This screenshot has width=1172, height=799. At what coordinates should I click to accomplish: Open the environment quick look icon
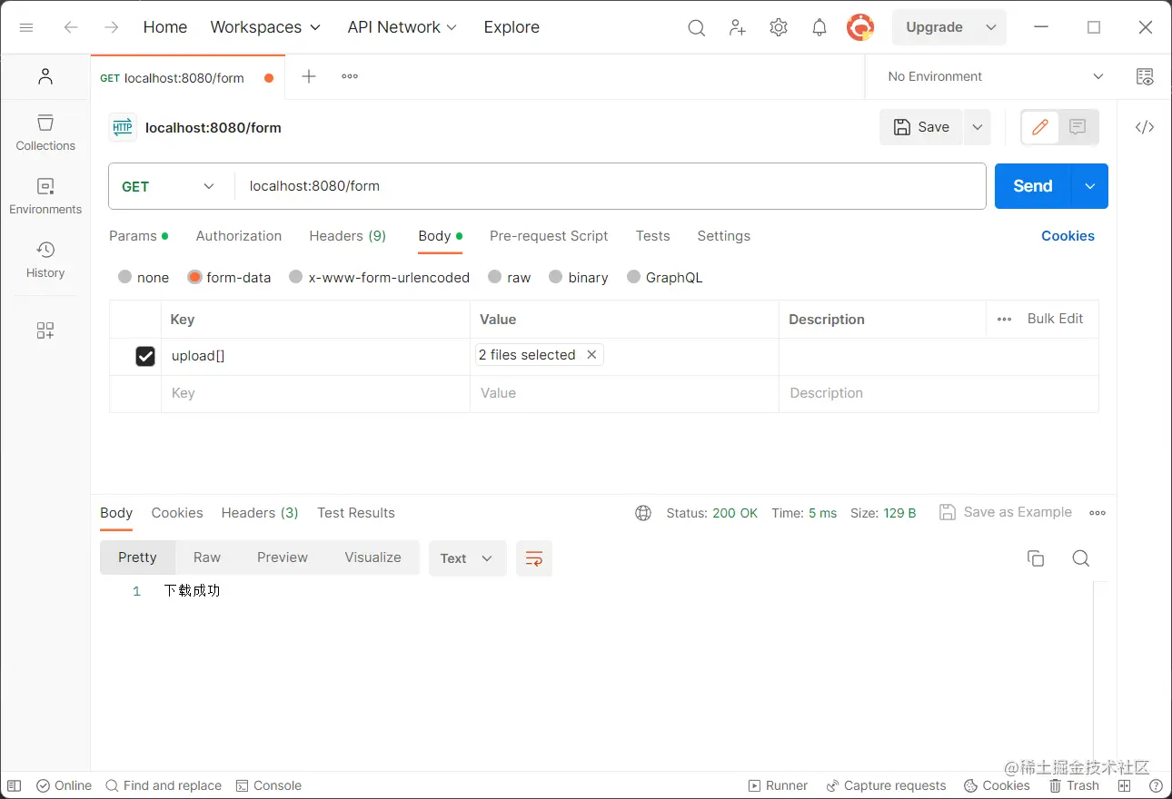[x=1145, y=76]
